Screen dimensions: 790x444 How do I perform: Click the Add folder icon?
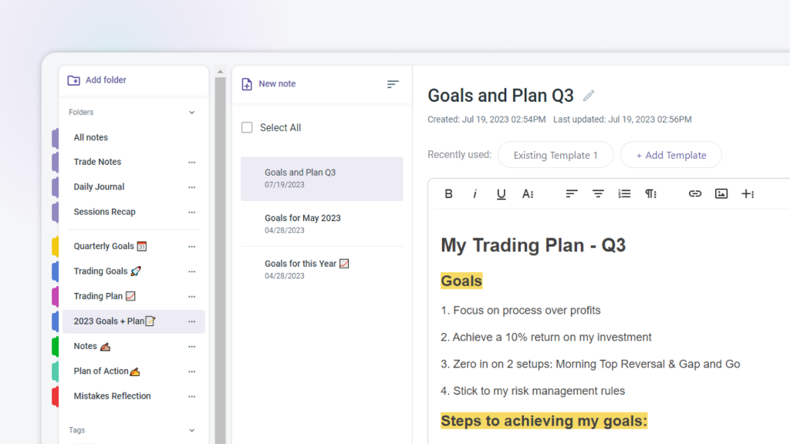click(x=74, y=80)
